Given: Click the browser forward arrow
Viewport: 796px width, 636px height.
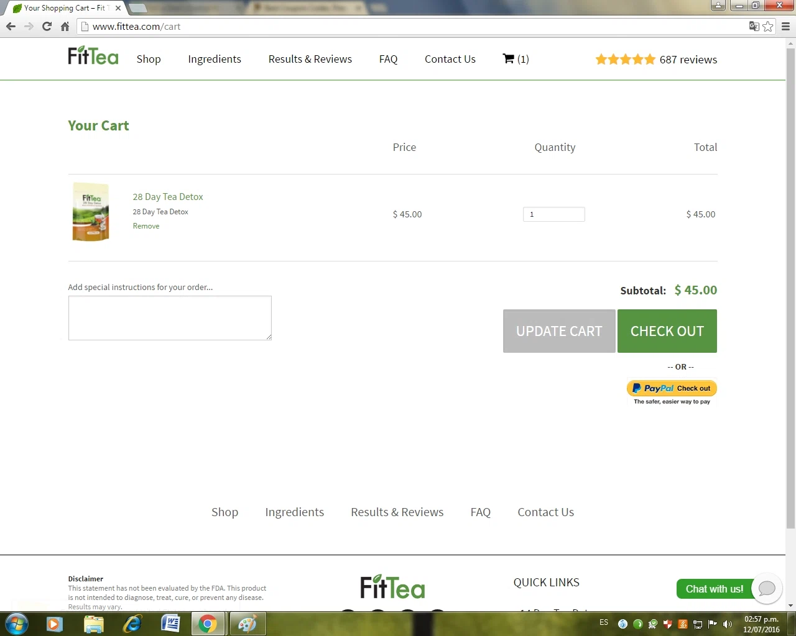Looking at the screenshot, I should click(29, 26).
